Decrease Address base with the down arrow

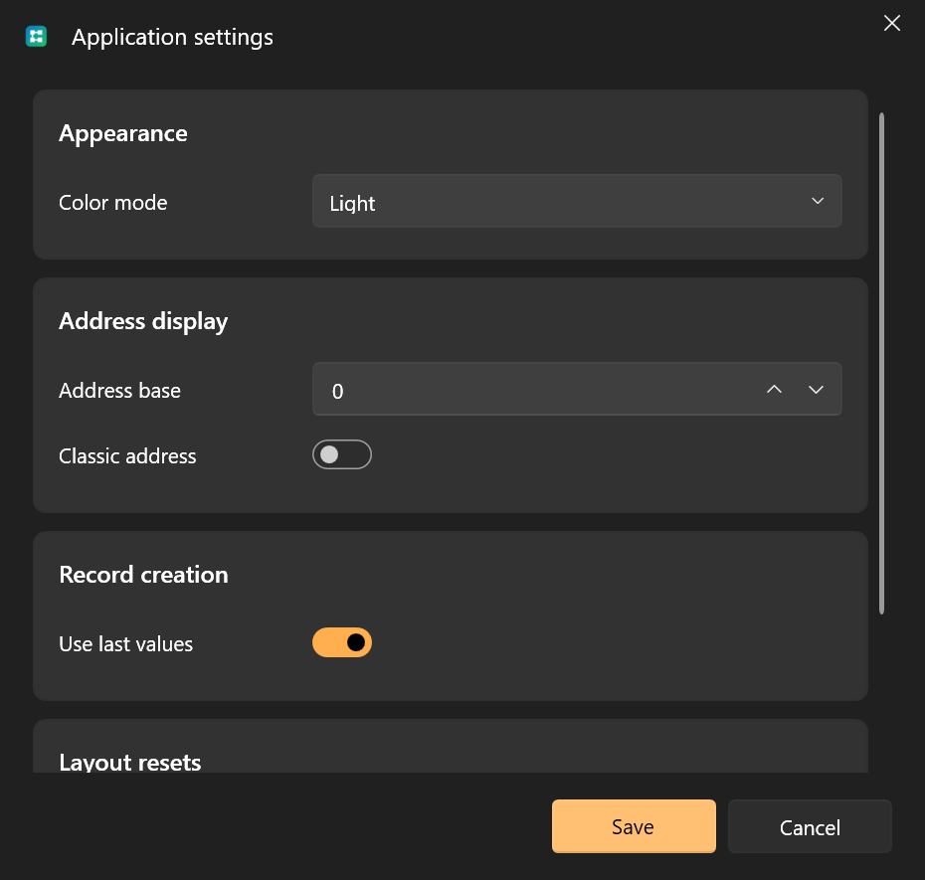[x=816, y=389]
